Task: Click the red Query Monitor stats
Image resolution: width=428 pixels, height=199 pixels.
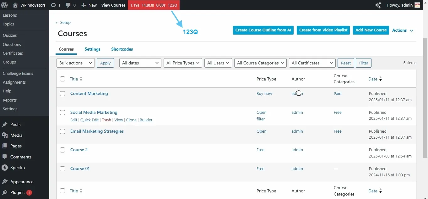Action: 154,5
